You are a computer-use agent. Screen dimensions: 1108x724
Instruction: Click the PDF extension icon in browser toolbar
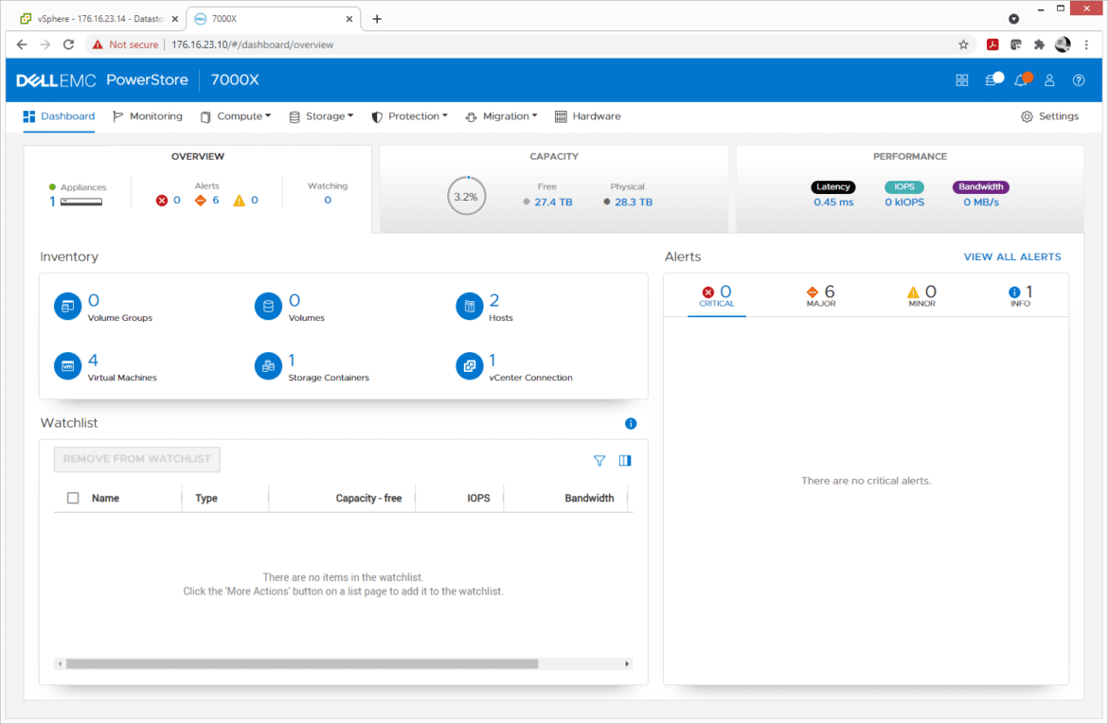pos(992,44)
